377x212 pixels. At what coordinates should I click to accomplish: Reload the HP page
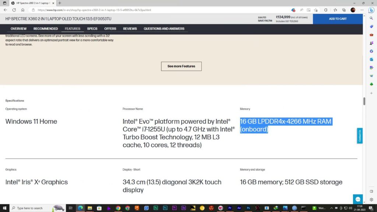pyautogui.click(x=14, y=10)
